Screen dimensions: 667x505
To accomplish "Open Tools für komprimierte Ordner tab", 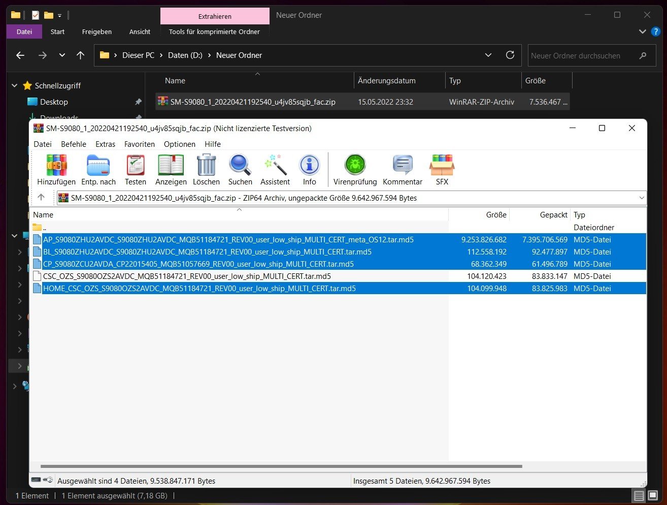I will pyautogui.click(x=214, y=31).
